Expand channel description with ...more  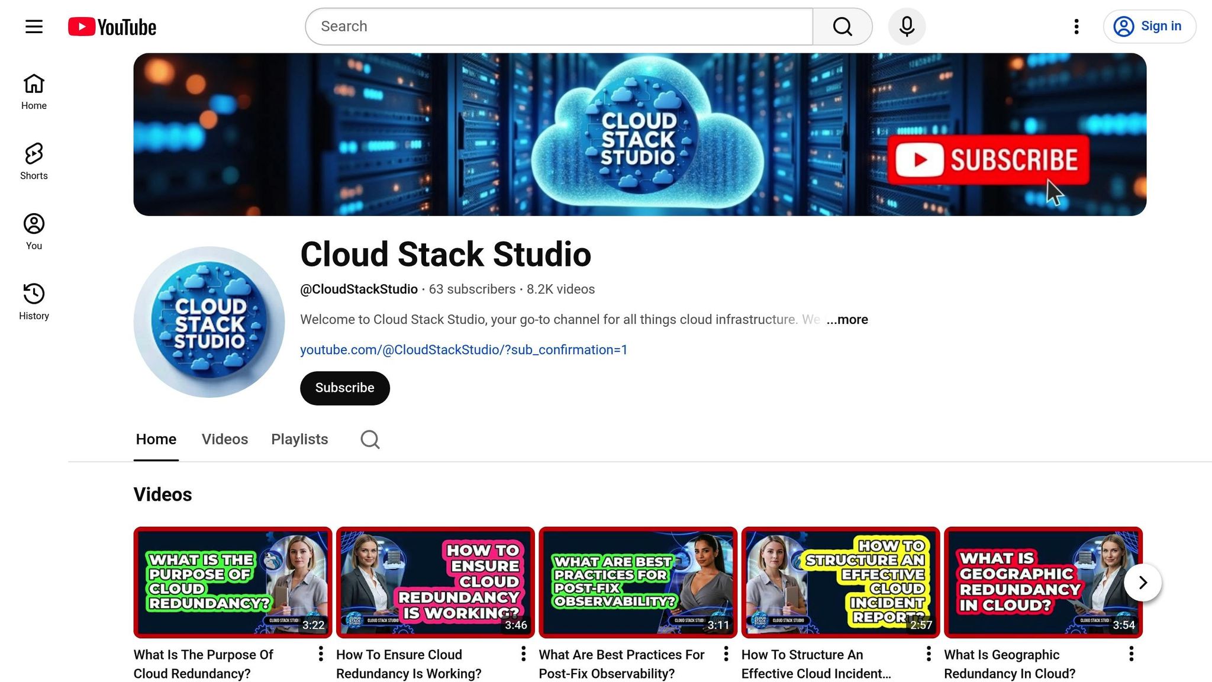click(x=847, y=320)
